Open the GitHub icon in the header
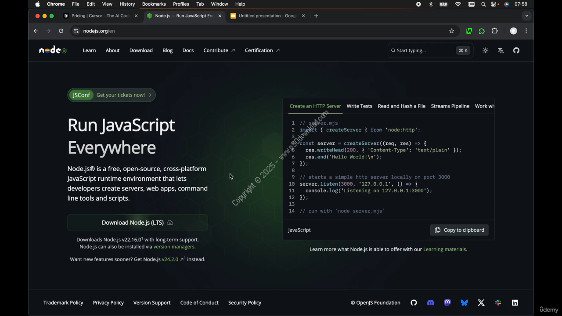The height and width of the screenshot is (316, 562). pos(516,50)
